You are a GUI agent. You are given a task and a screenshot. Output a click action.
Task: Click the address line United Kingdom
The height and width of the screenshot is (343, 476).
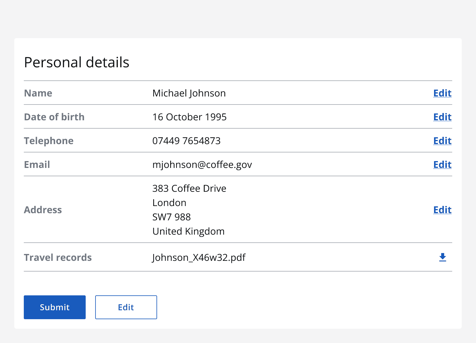pos(188,231)
